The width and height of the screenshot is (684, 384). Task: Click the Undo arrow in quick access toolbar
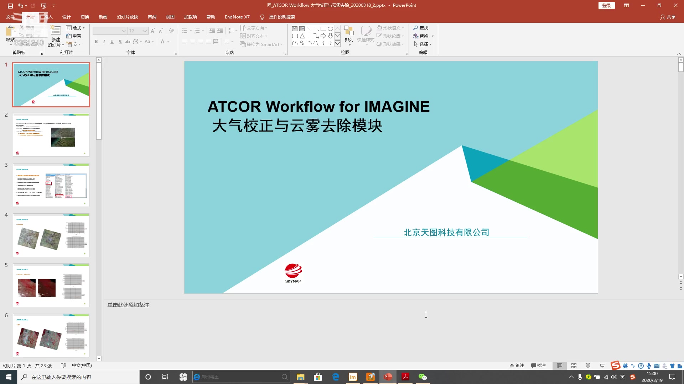point(20,6)
